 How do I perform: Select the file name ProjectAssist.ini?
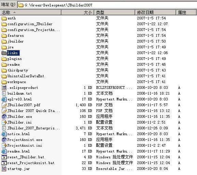tap(25, 146)
